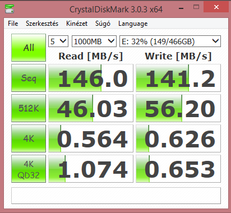Expand the test count dropdown showing 5
Image resolution: width=231 pixels, height=213 pixels.
point(58,41)
